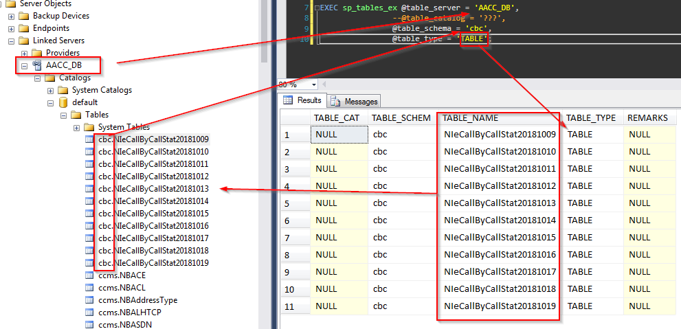Screen dimensions: 681x329
Task: Click the TABLE_CAT column header
Action: [338, 117]
